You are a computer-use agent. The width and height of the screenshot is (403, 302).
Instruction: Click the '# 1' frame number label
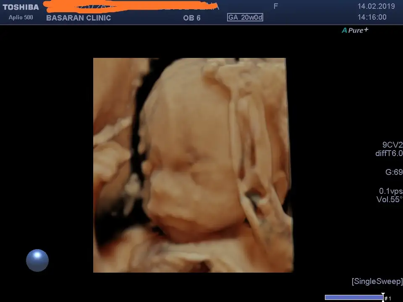(x=388, y=298)
